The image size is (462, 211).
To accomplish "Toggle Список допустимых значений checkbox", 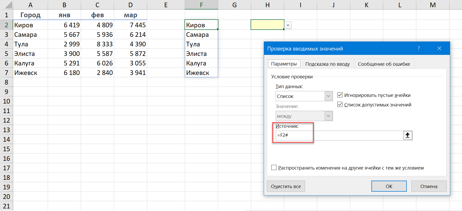I will point(340,105).
